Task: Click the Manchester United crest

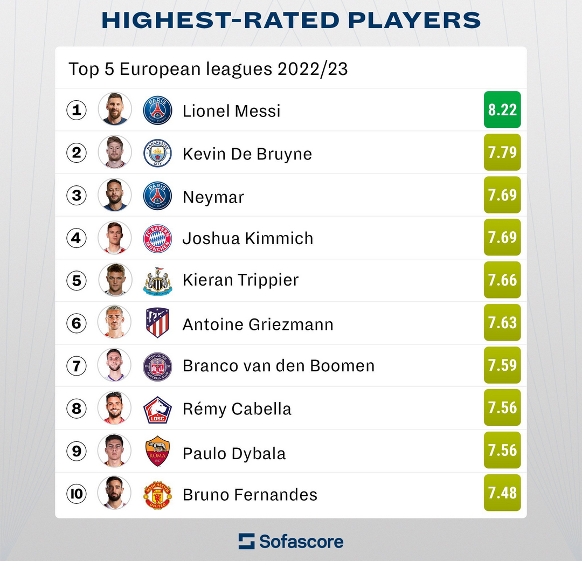Action: tap(157, 495)
